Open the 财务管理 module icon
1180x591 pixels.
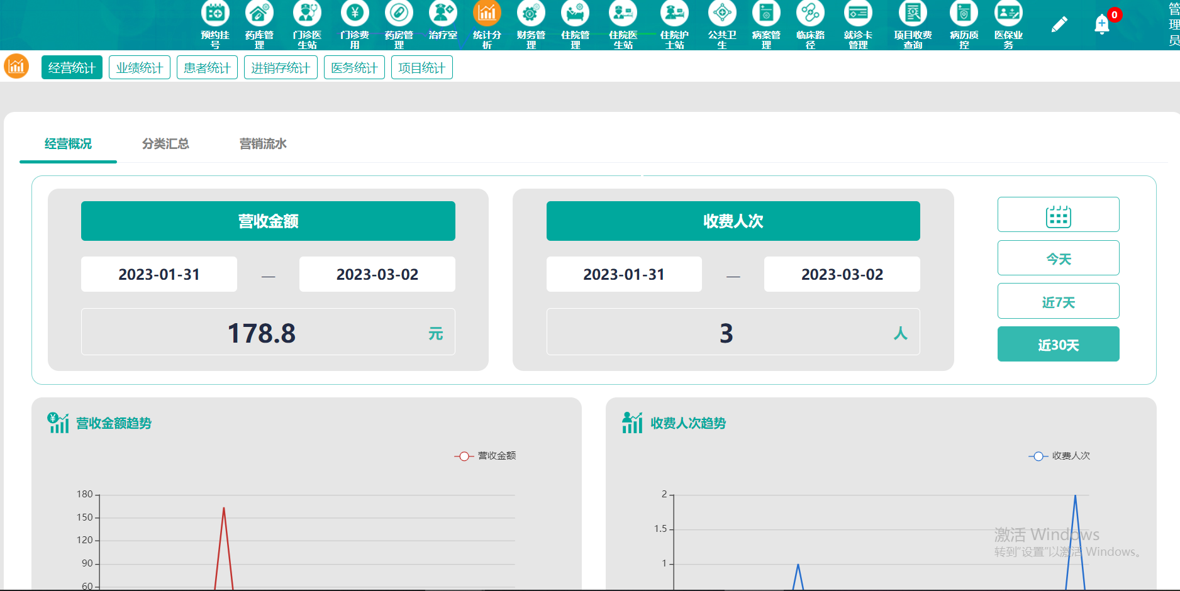[531, 13]
